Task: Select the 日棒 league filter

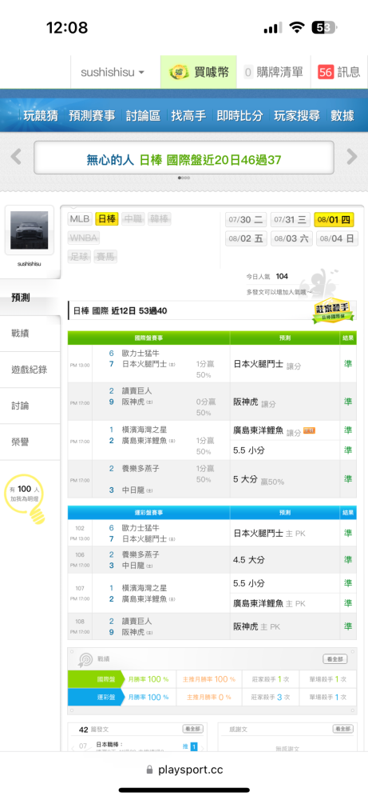Action: (x=107, y=219)
